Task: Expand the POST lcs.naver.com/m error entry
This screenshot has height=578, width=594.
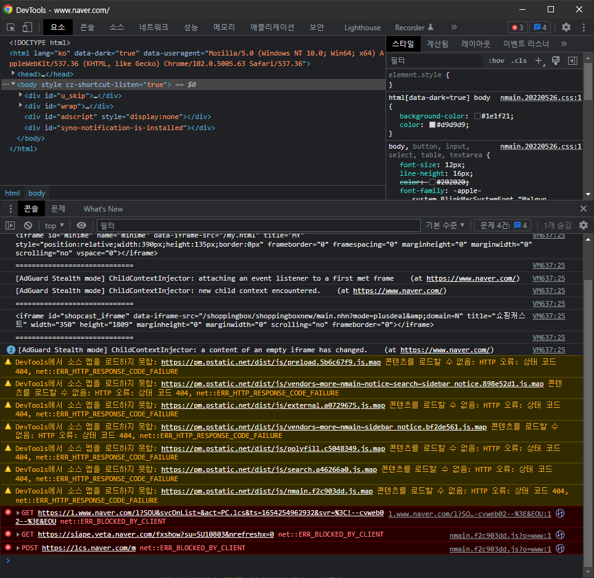Action: [18, 548]
